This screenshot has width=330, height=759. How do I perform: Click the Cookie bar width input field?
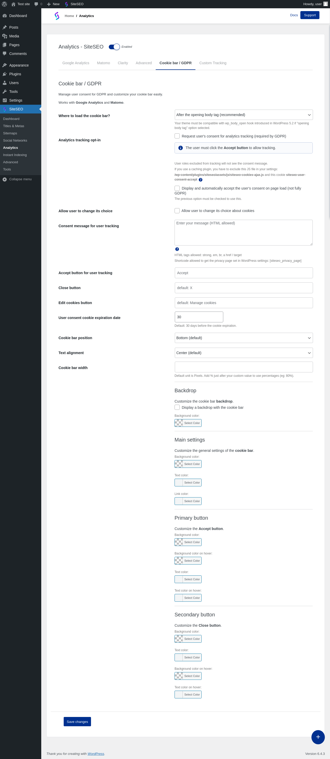pos(243,367)
